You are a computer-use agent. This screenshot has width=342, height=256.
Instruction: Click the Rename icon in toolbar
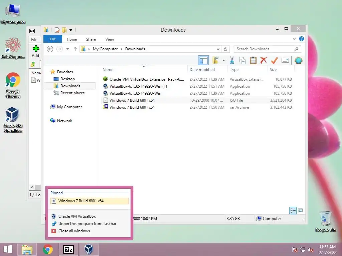click(285, 60)
